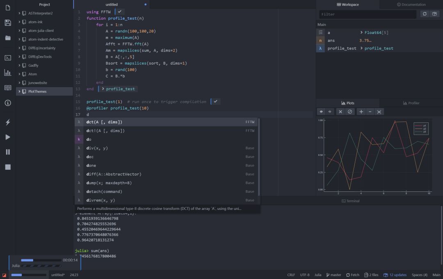443x279 pixels.
Task: Switch to the untitled editor tab
Action: click(112, 4)
